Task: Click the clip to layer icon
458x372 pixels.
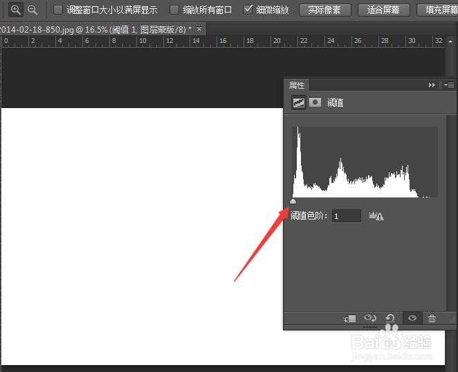Action: pyautogui.click(x=349, y=319)
